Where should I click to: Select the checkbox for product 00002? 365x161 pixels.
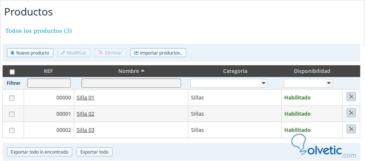coord(12,130)
